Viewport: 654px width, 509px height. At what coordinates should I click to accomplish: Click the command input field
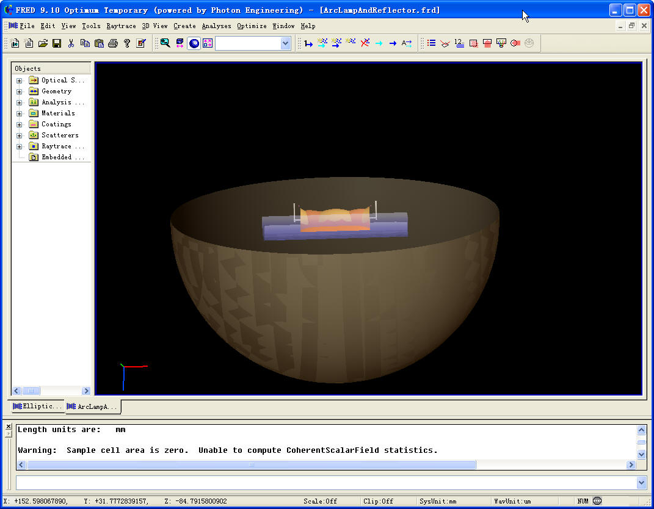[x=326, y=483]
